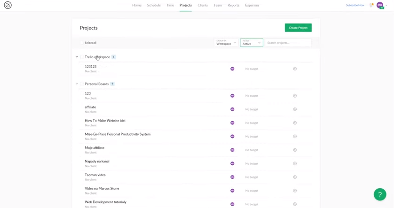The width and height of the screenshot is (394, 208).
Task: Open the Group By Workspace dropdown
Action: (226, 43)
